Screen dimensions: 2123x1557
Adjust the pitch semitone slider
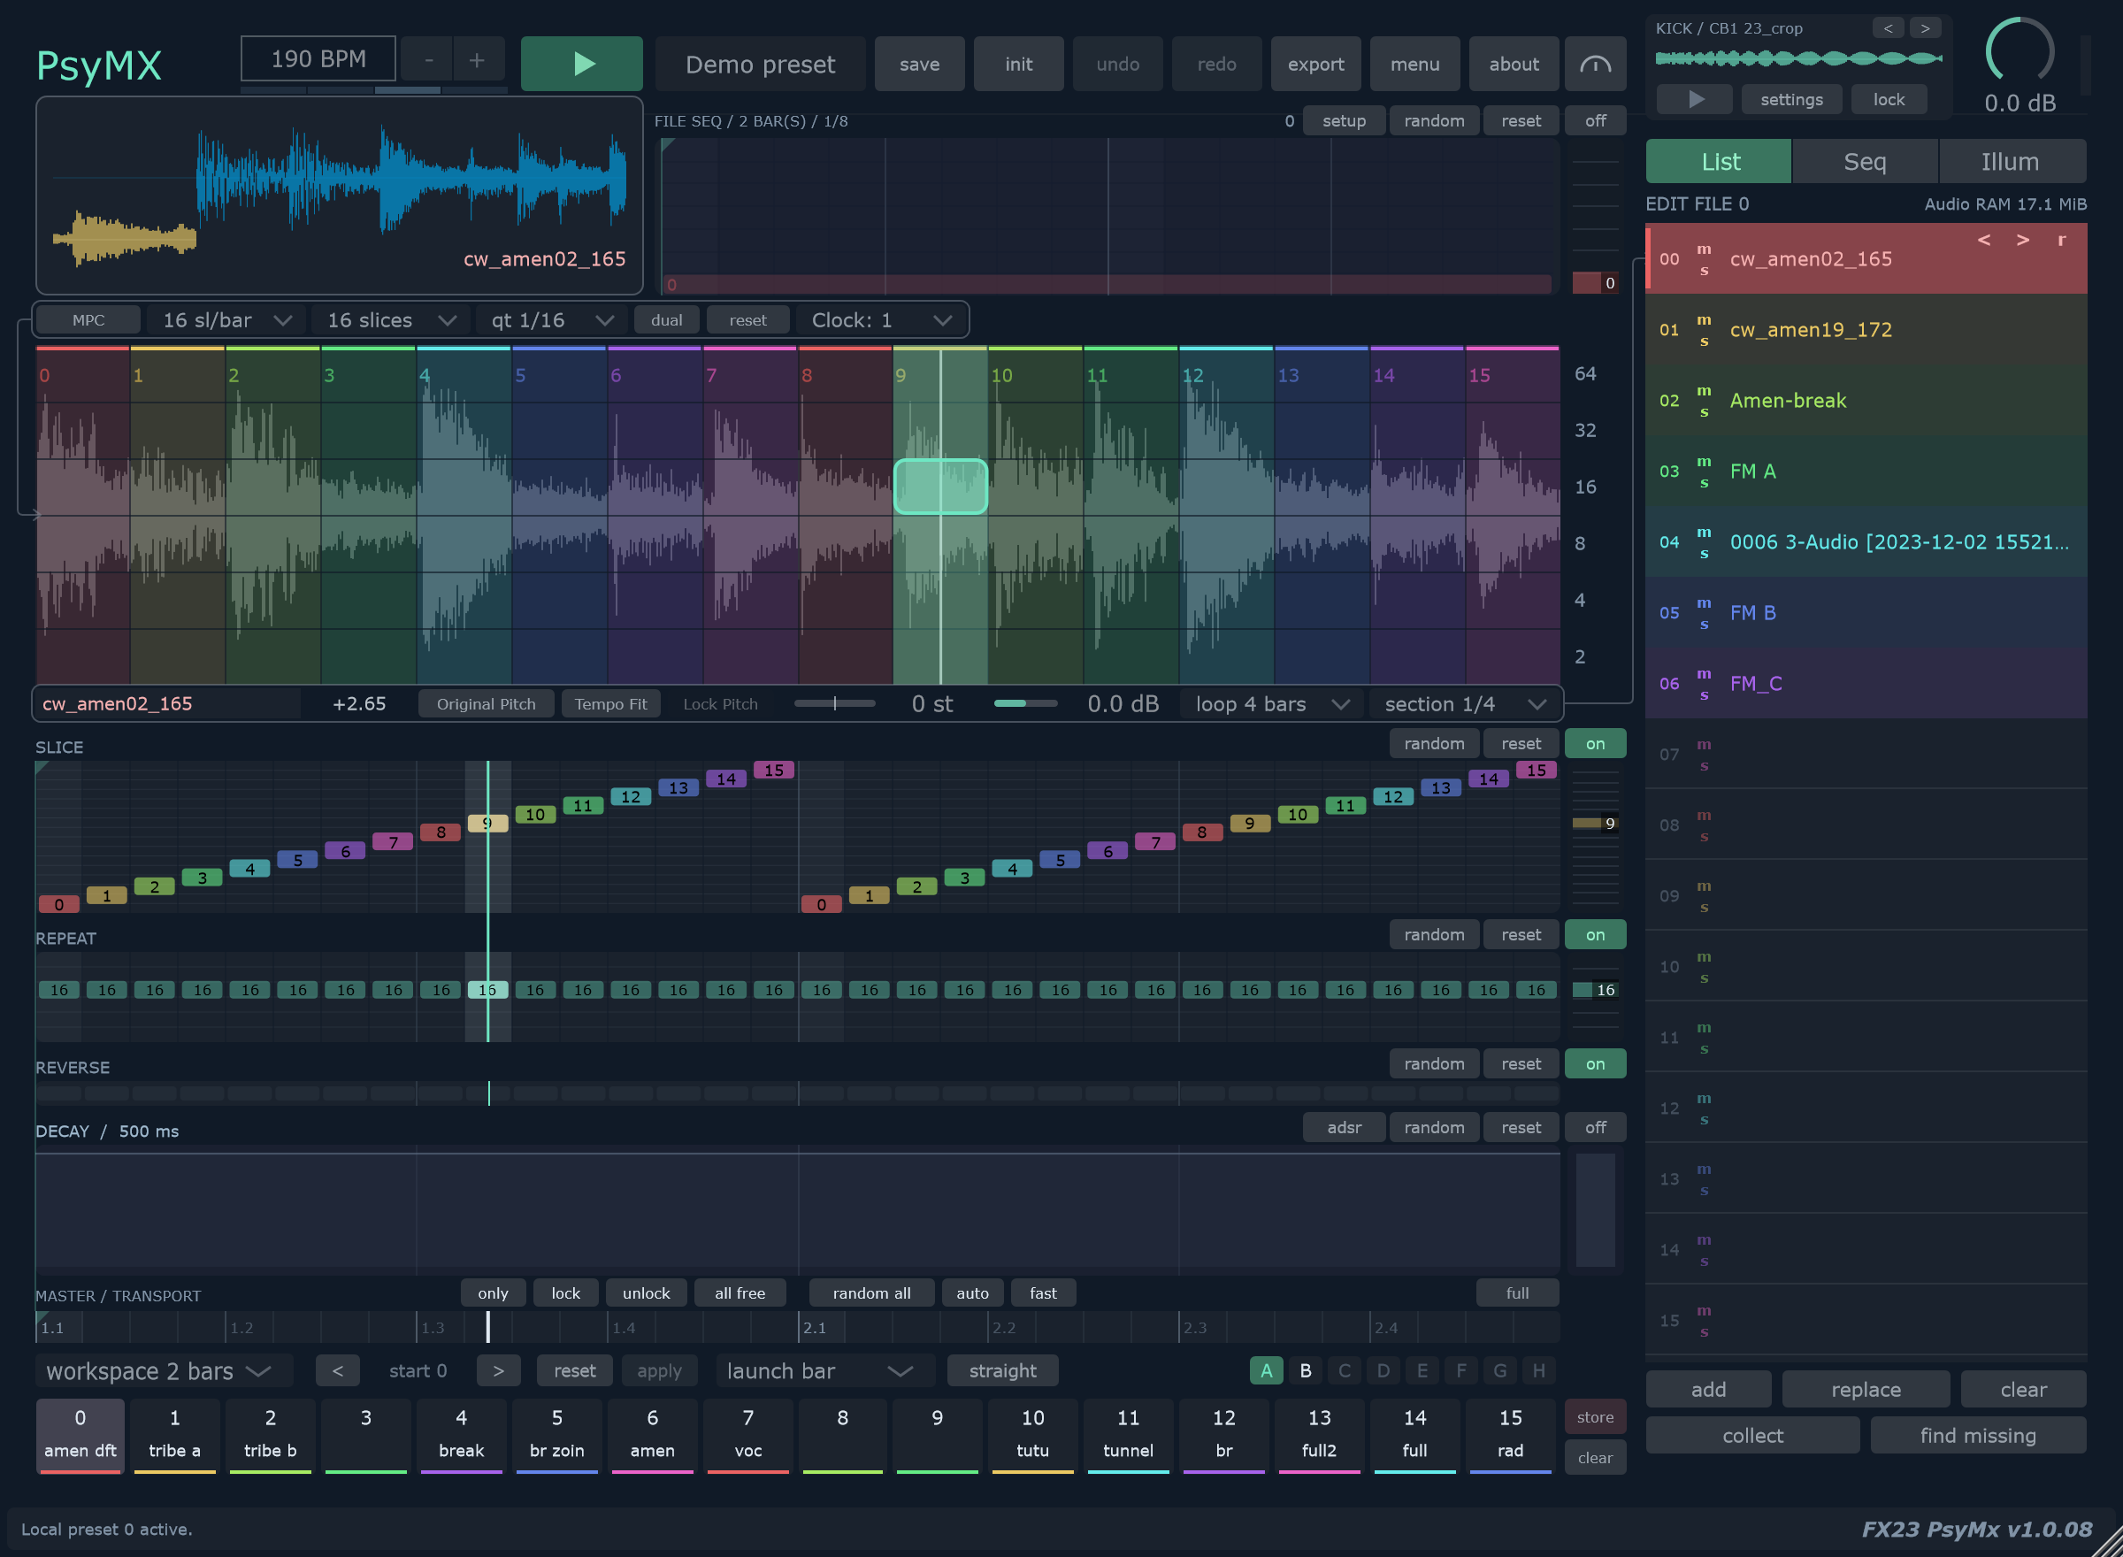(x=834, y=703)
